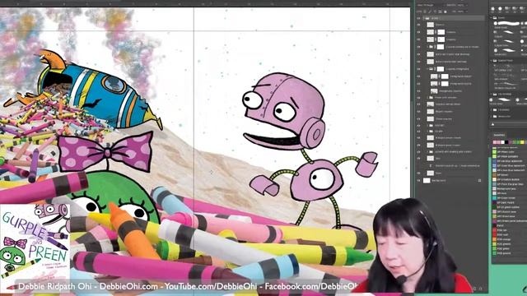Toggle lock all padlock icon
Screen dimensions: 527x296
tap(445, 12)
